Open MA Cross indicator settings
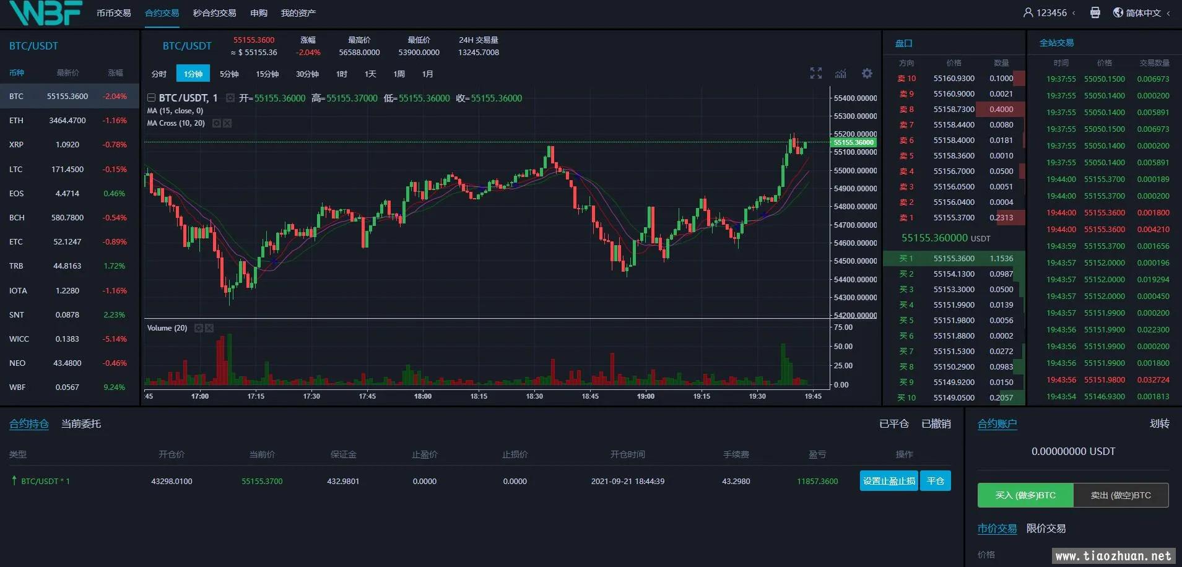 click(x=216, y=123)
